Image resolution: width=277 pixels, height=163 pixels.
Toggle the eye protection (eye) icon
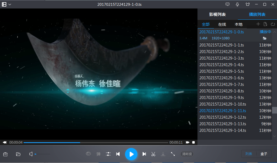[x=88, y=154]
